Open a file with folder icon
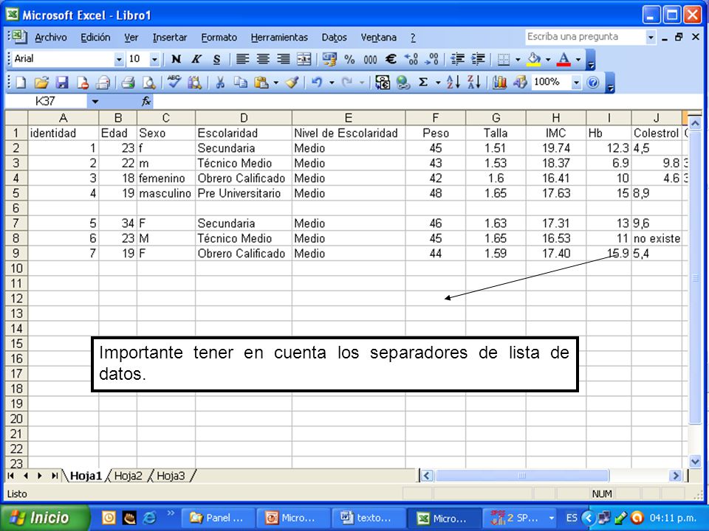This screenshot has width=709, height=531. point(41,83)
